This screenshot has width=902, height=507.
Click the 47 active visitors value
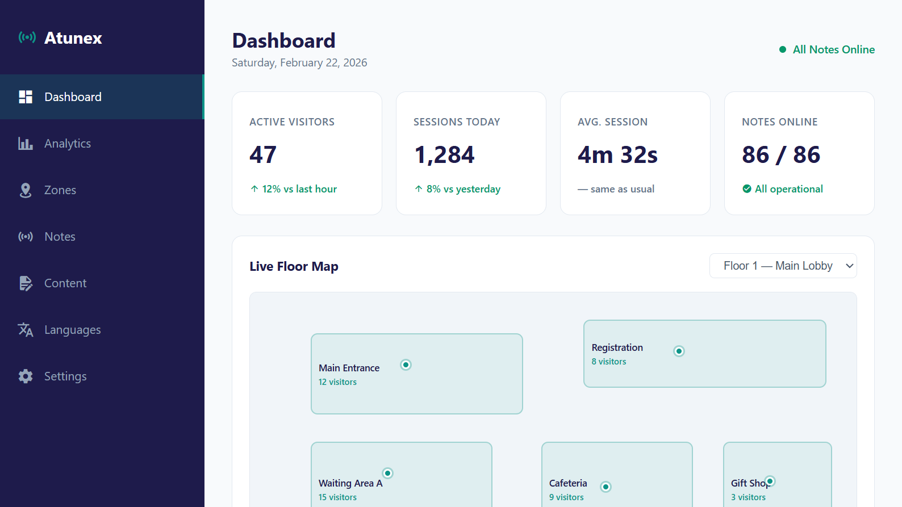pos(263,154)
